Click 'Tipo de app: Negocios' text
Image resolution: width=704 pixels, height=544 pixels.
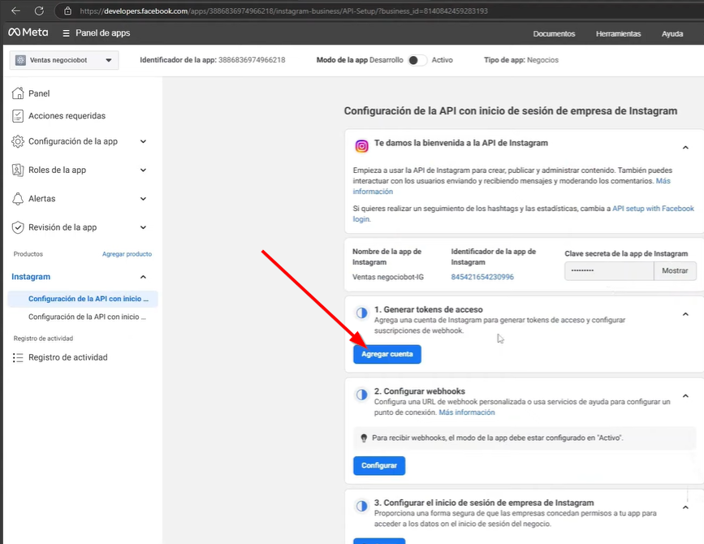coord(521,60)
